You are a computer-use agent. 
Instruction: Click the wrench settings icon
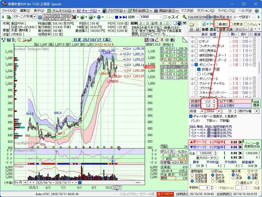coord(185,17)
